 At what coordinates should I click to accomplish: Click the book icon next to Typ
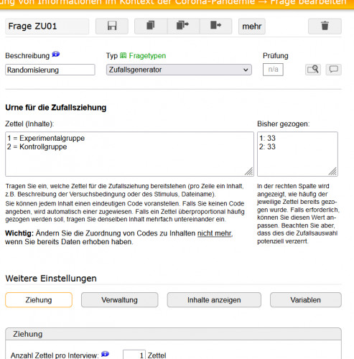tap(123, 55)
